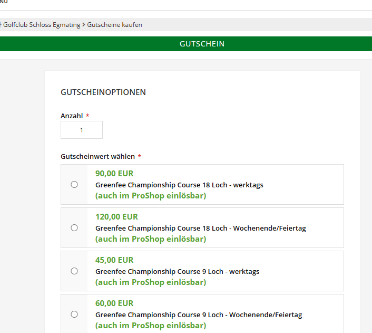The height and width of the screenshot is (333, 372).
Task: Click the 45,00 EUR price label
Action: click(x=114, y=260)
